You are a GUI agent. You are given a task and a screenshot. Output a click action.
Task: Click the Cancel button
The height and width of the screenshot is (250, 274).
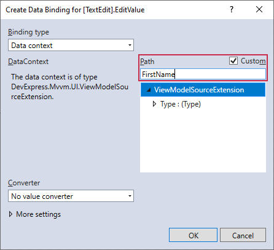(243, 235)
